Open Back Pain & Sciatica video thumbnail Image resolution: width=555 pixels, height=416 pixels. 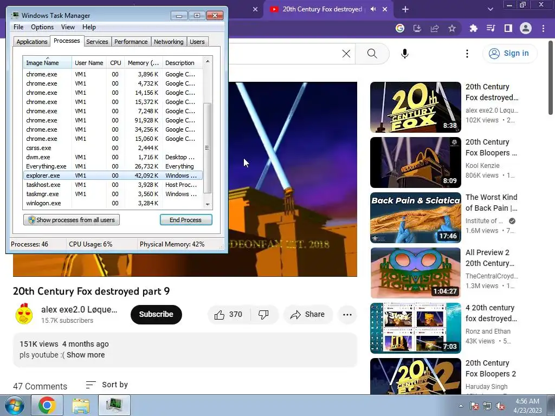[416, 218]
